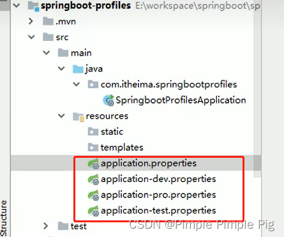Click the .mvn folder icon

point(48,21)
